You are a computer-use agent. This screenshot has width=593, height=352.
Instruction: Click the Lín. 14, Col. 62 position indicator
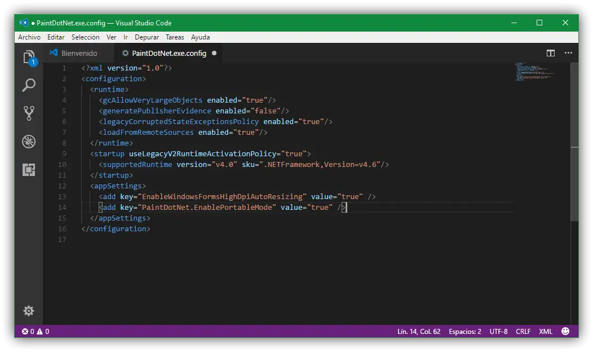[419, 332]
